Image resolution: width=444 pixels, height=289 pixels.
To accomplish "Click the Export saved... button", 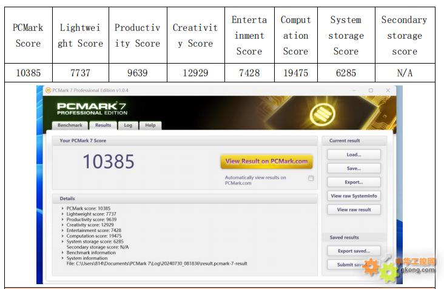I will (354, 251).
